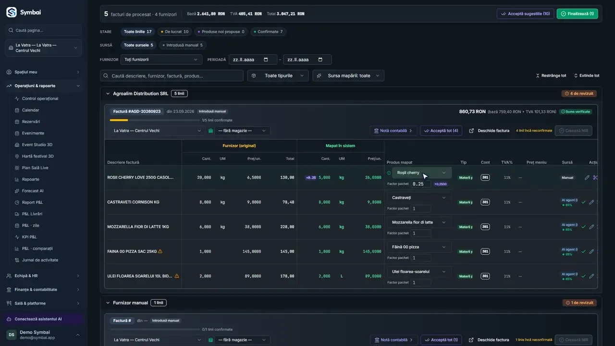
Task: Click the Factor pachet field showing 0.25
Action: 421,184
